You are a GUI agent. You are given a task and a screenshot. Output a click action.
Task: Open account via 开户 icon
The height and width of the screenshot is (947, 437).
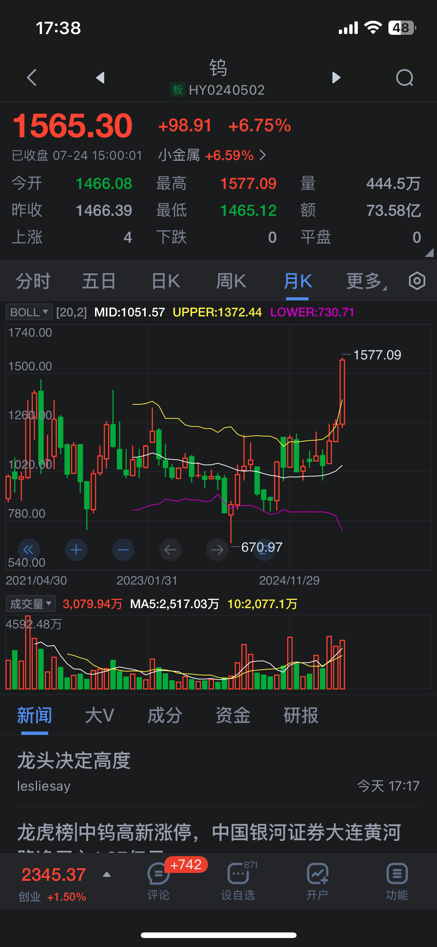coord(317,881)
